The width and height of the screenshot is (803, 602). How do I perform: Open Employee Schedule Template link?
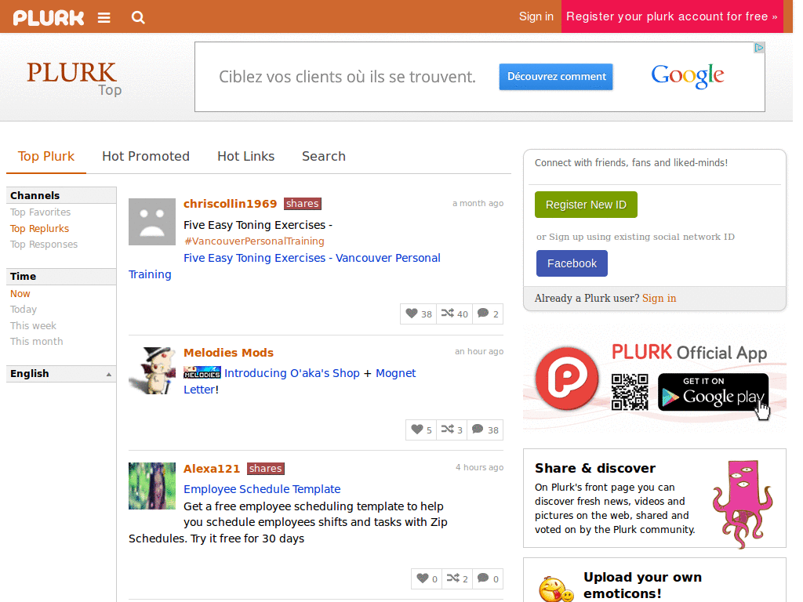pyautogui.click(x=262, y=489)
